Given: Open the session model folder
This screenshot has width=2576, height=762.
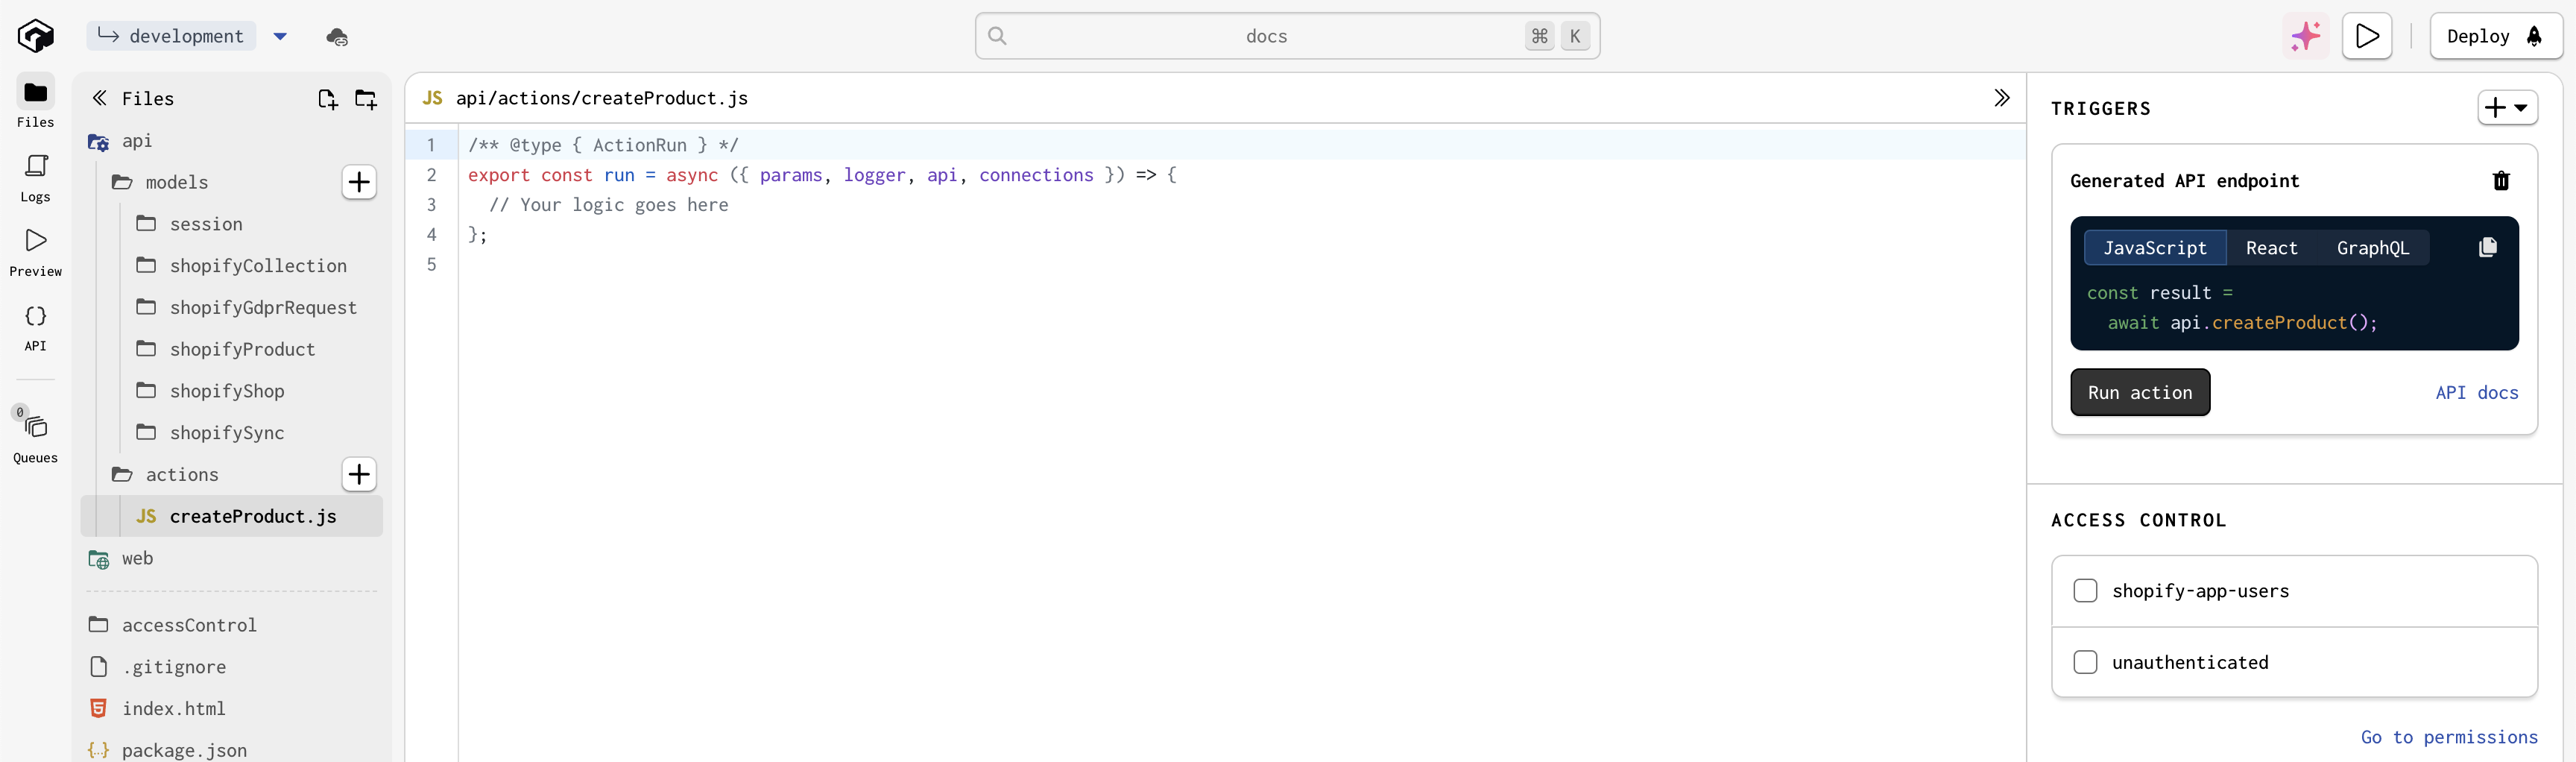Looking at the screenshot, I should 206,224.
